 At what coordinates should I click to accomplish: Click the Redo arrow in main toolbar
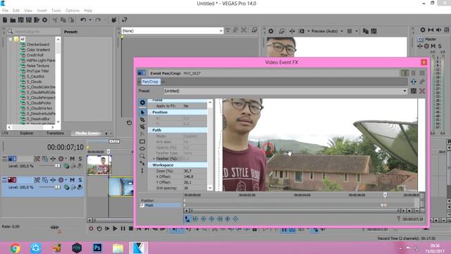tap(98, 20)
